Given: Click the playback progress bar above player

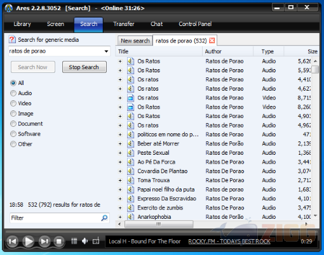Looking at the screenshot, I should (162, 232).
